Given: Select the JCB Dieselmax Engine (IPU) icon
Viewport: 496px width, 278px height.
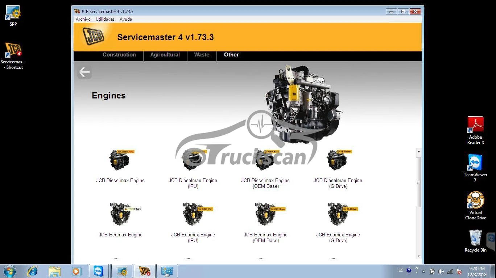Looking at the screenshot, I should pos(194,160).
